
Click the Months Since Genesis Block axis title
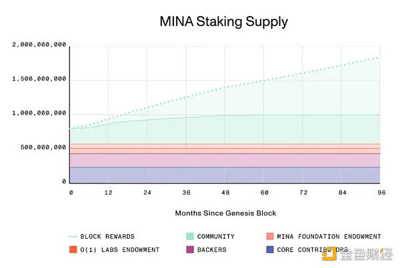pyautogui.click(x=225, y=213)
